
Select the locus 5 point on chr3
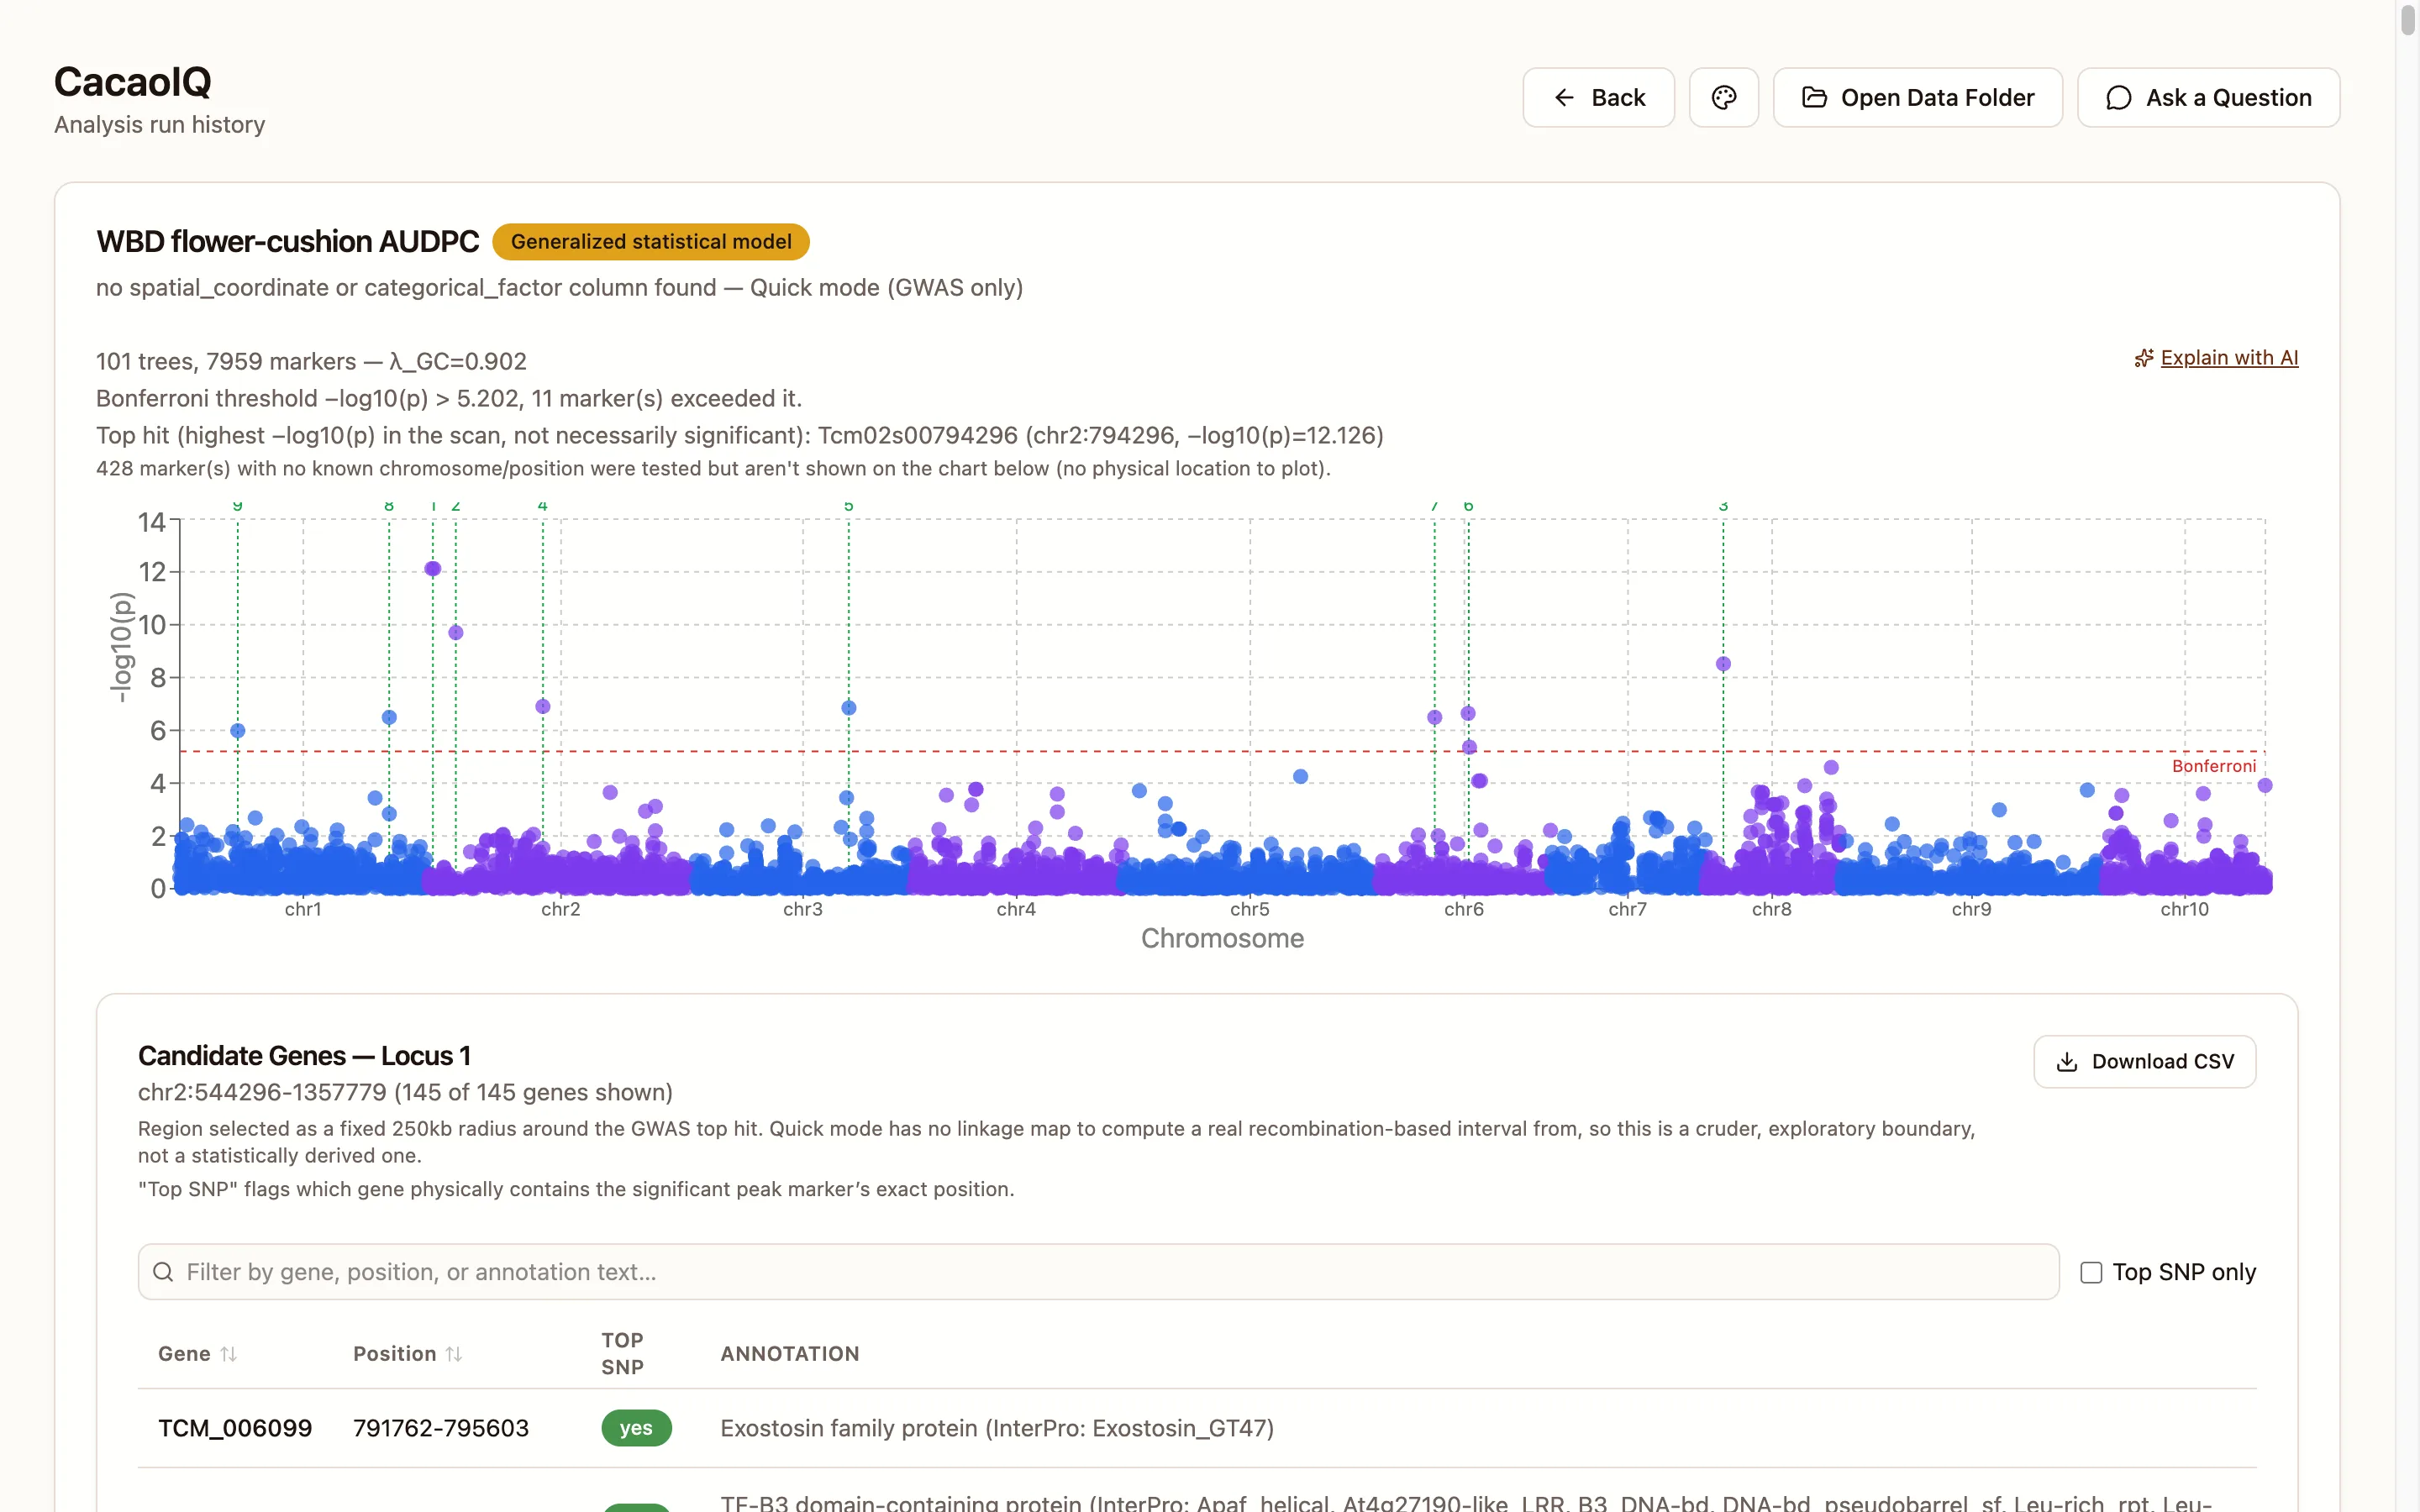(849, 707)
